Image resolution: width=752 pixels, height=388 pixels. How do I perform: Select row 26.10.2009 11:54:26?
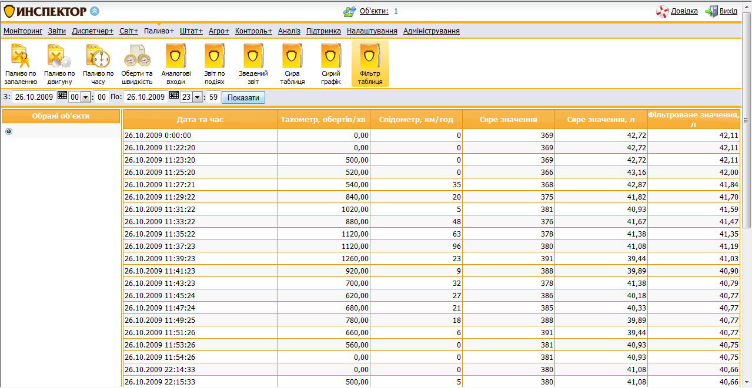point(432,357)
